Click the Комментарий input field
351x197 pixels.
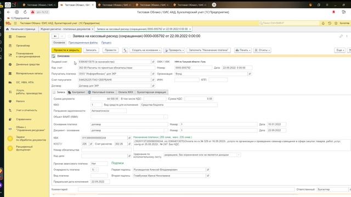(x=186, y=189)
